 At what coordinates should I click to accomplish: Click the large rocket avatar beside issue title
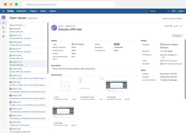coord(54,28)
